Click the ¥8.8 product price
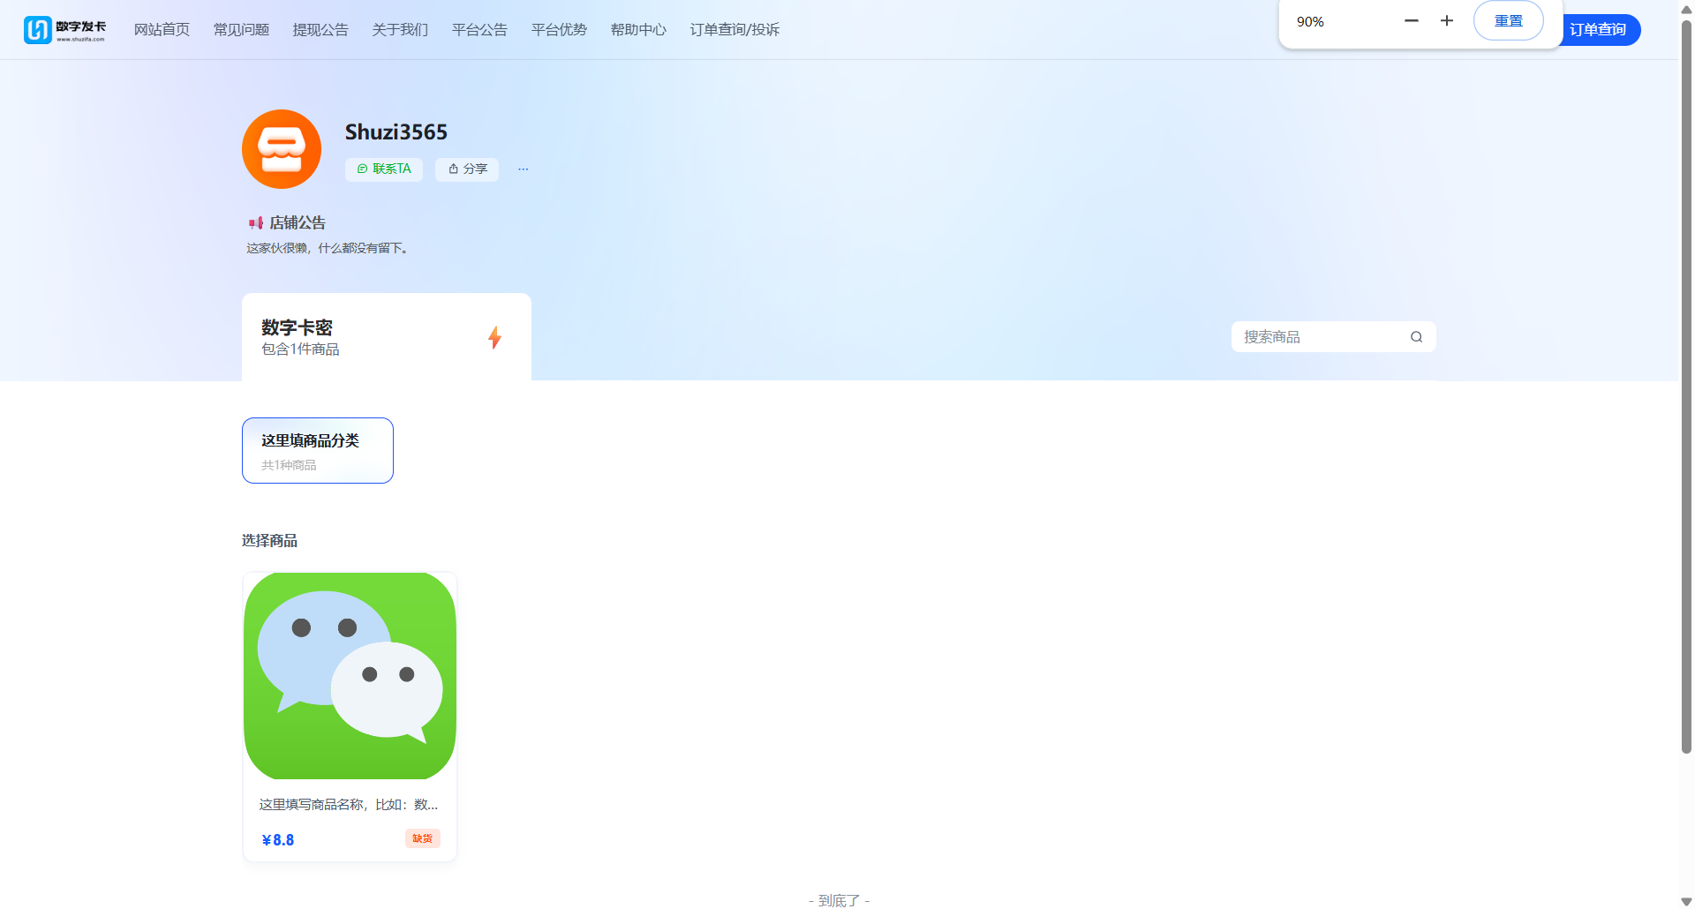Screen dimensions: 1695x909 click(278, 840)
